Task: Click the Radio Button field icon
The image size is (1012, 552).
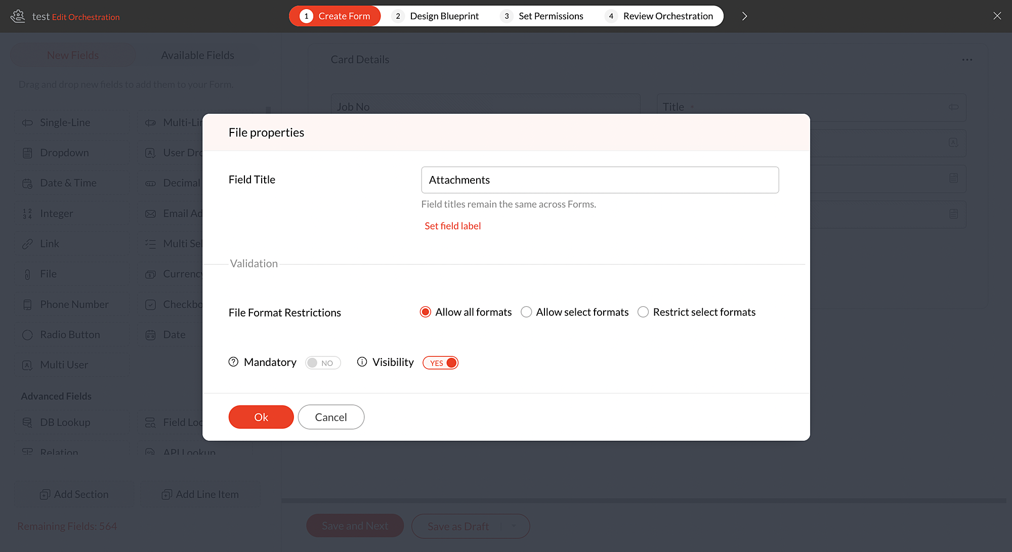Action: coord(27,335)
